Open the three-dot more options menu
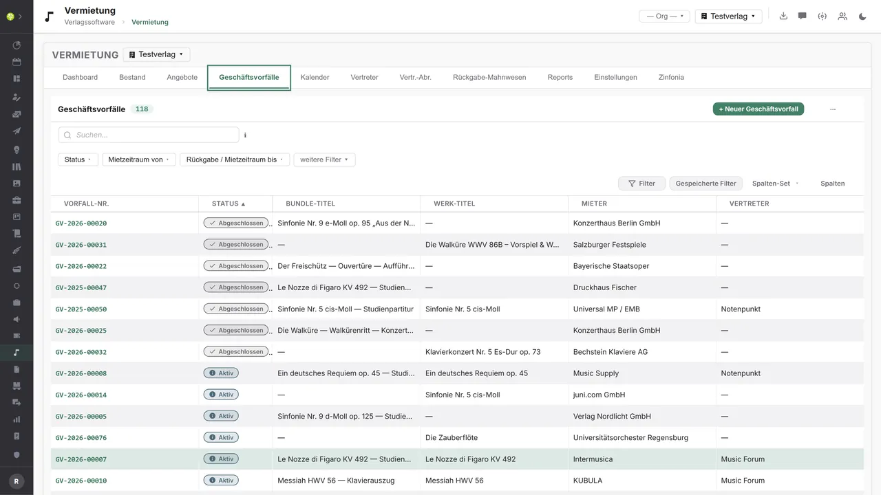The image size is (881, 495). [x=833, y=109]
